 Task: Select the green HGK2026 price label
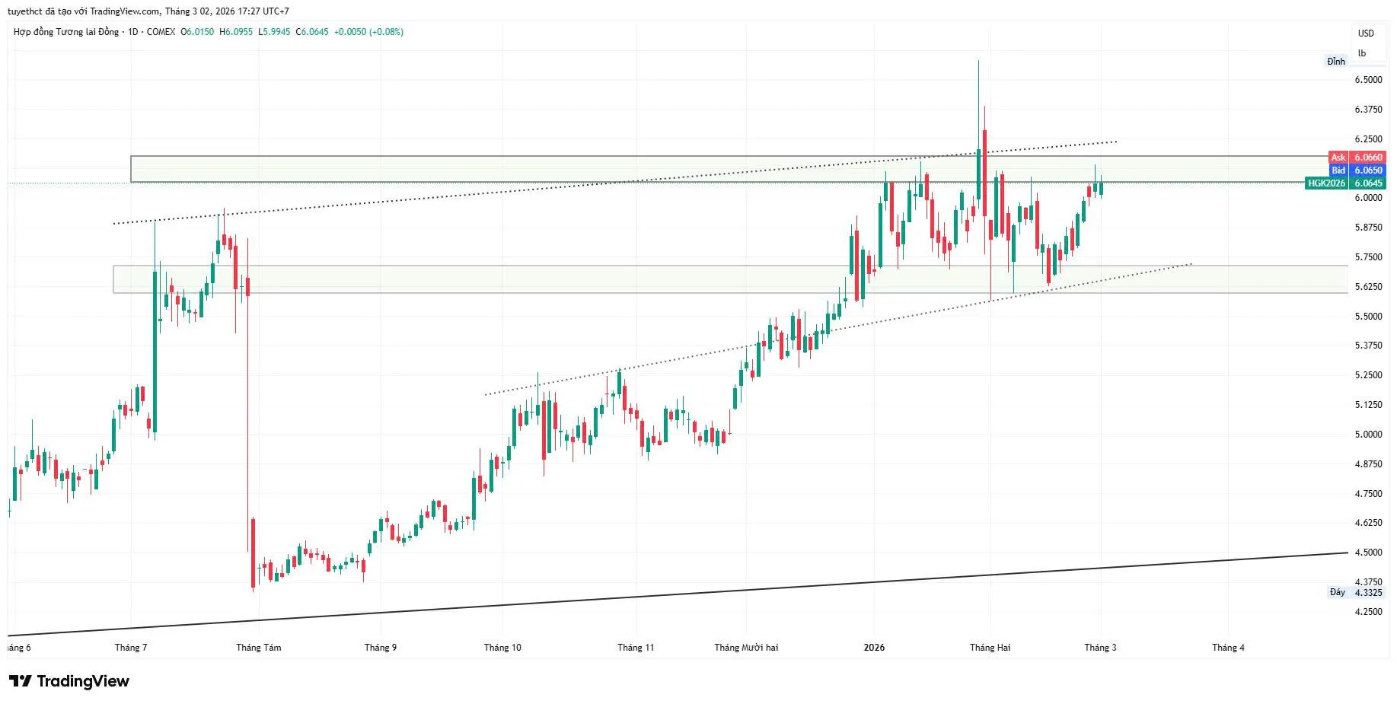click(1344, 183)
